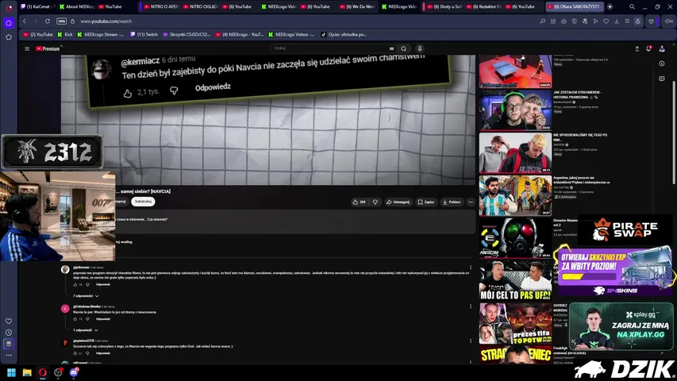Go back with the browser back arrow
Viewport: 677px width, 381px height.
25,21
